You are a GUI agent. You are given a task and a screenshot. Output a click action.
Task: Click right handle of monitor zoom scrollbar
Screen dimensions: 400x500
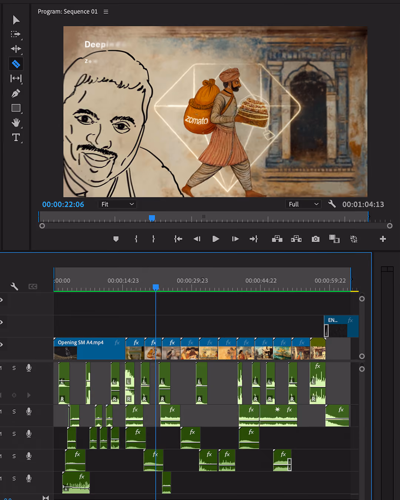click(390, 226)
